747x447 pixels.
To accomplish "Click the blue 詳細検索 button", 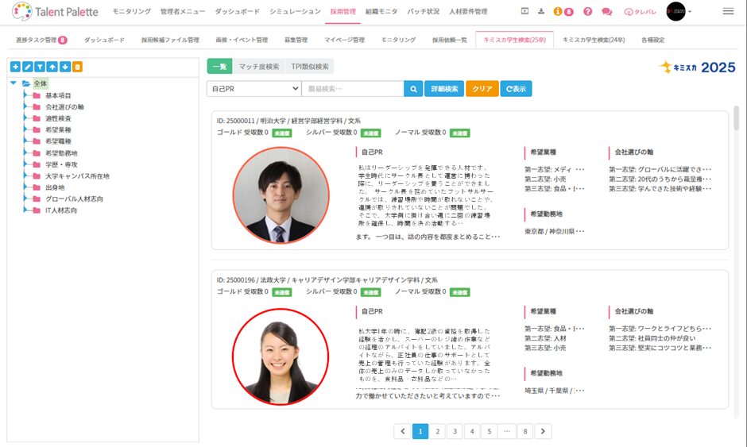I will pos(444,89).
